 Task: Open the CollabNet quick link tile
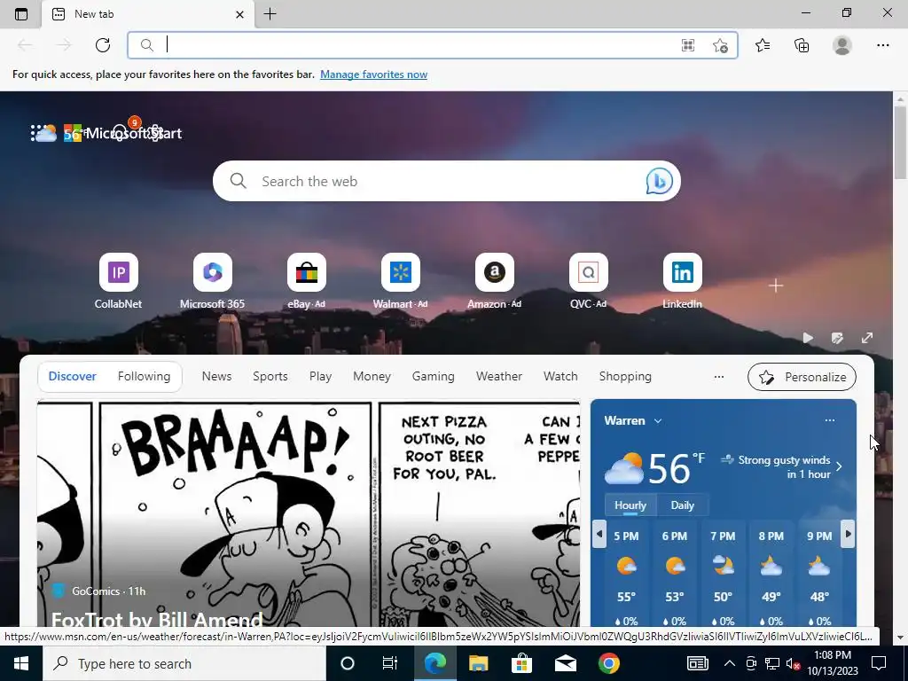(x=118, y=281)
